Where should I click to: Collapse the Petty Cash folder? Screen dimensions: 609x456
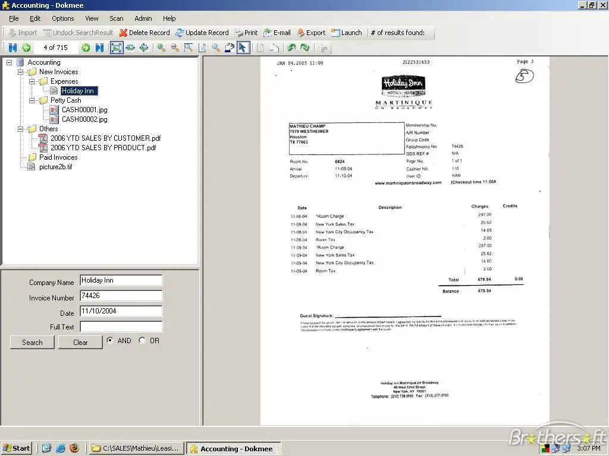tap(32, 100)
